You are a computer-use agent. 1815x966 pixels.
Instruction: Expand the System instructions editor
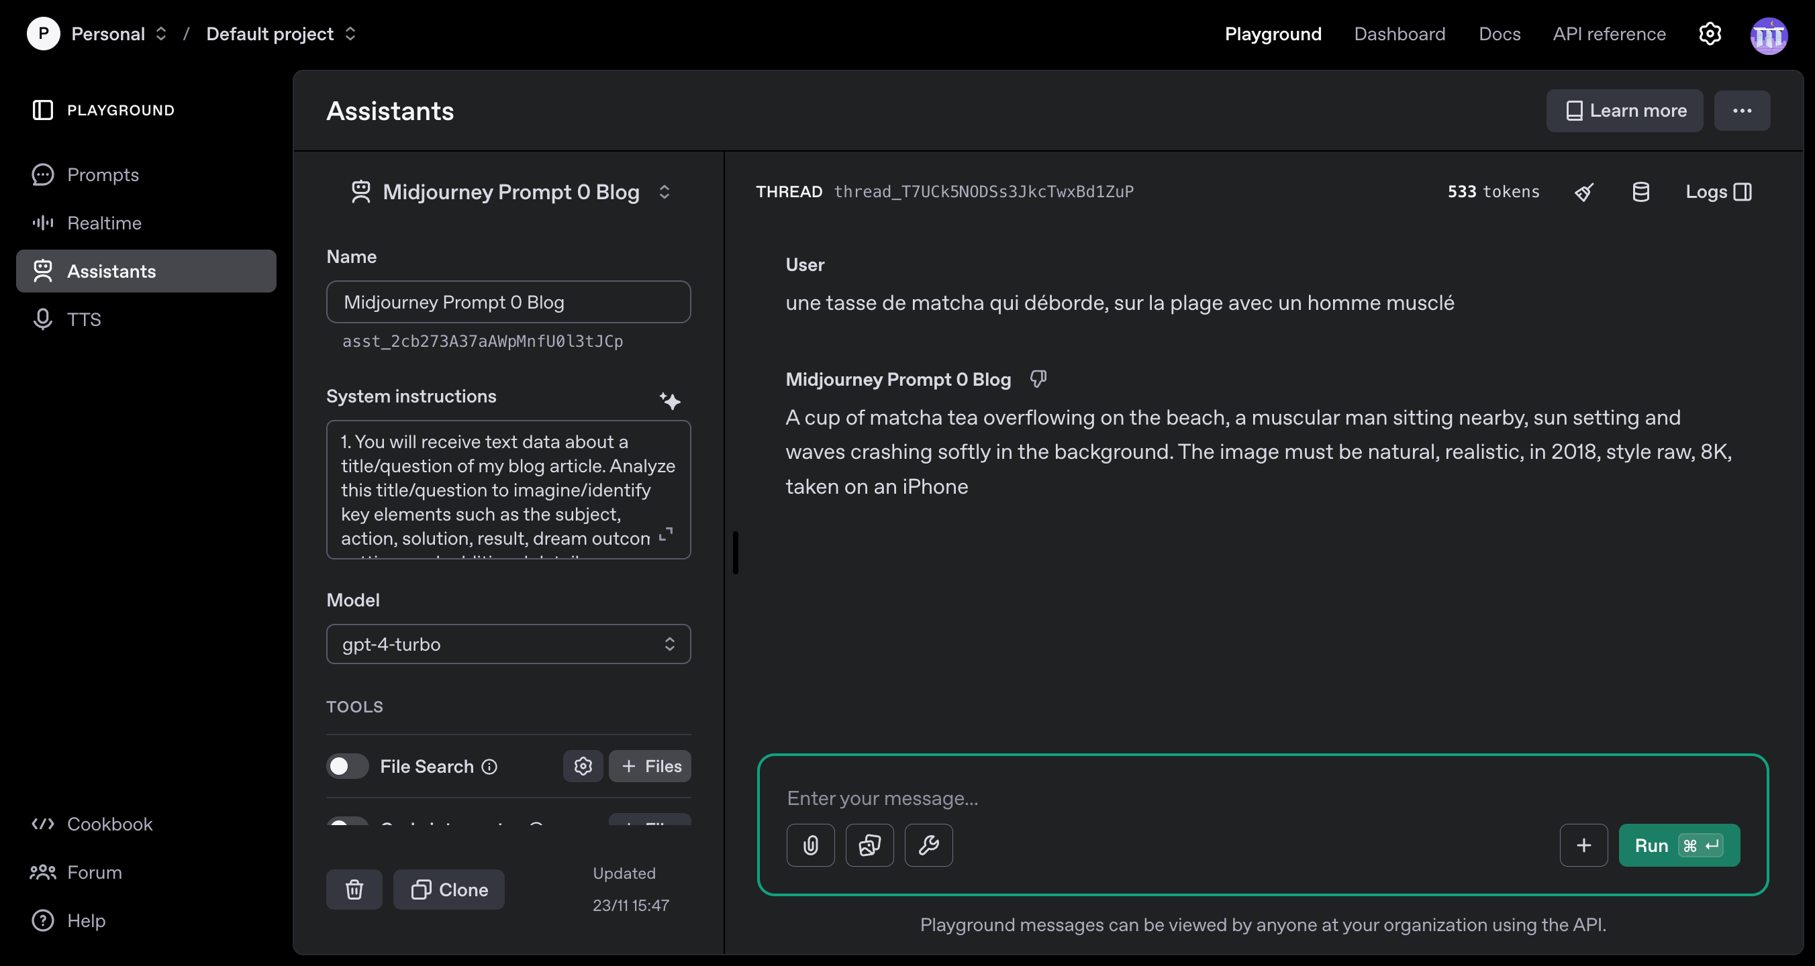pos(666,535)
